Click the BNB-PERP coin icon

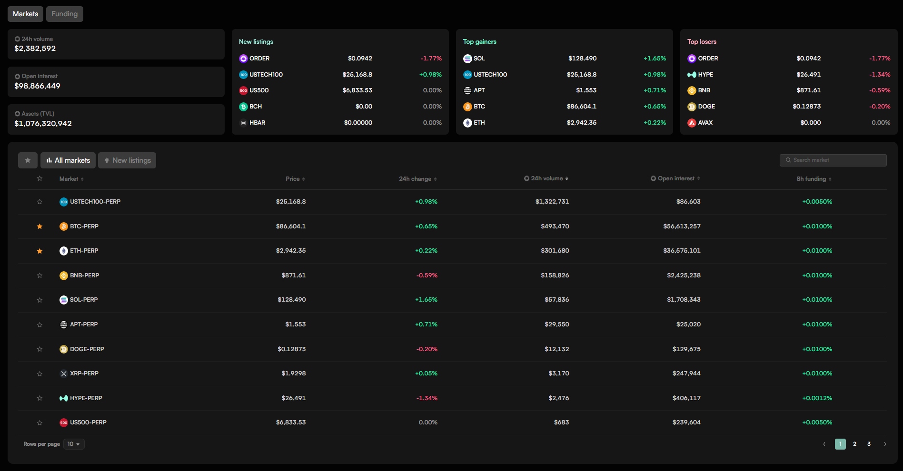64,275
